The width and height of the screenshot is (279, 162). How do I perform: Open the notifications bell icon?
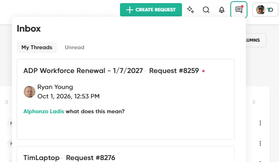[222, 10]
